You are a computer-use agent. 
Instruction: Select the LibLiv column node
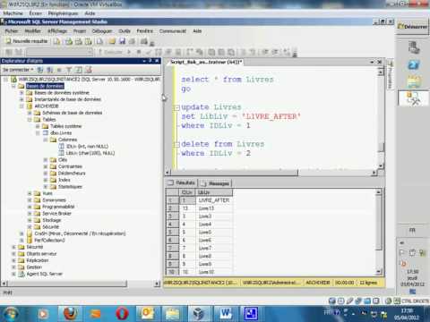90,153
